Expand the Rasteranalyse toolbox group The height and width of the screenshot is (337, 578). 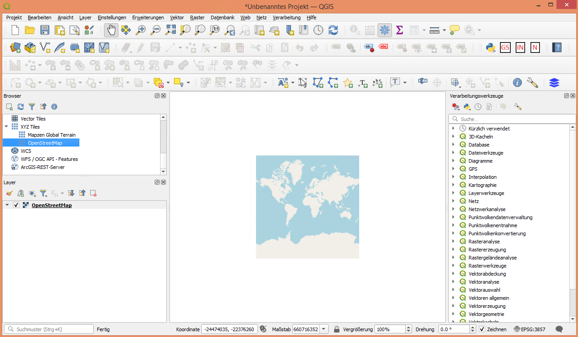point(453,242)
